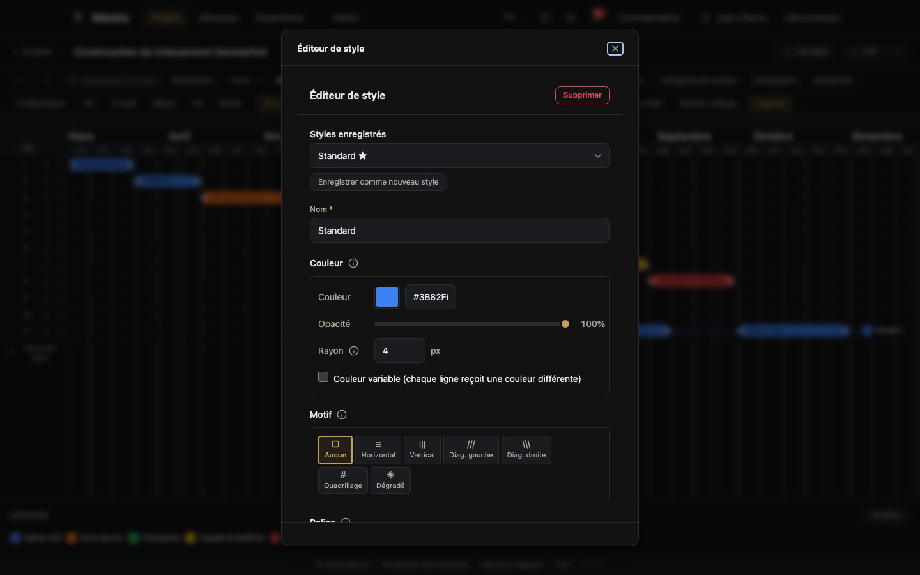Viewport: 920px width, 575px height.
Task: Click the 100% opacity value
Action: pyautogui.click(x=593, y=324)
